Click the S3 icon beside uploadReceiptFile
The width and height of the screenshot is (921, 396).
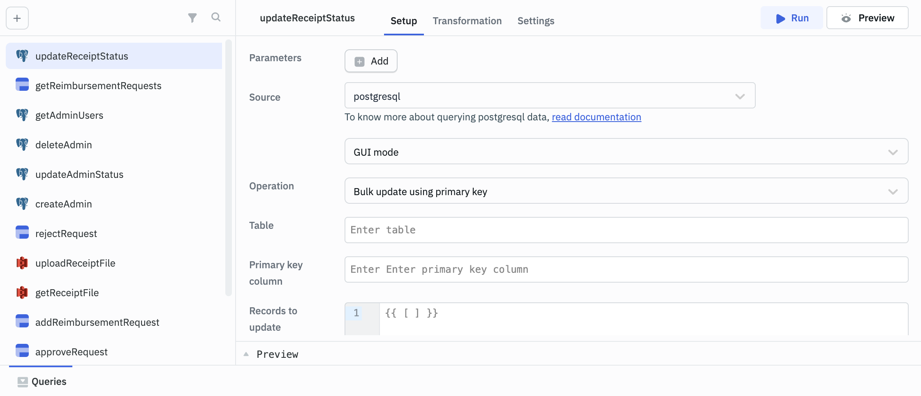click(22, 263)
